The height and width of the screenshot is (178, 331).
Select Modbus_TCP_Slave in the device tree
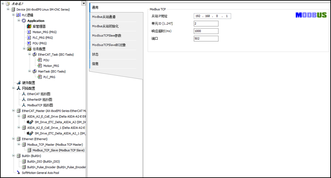click(x=58, y=150)
